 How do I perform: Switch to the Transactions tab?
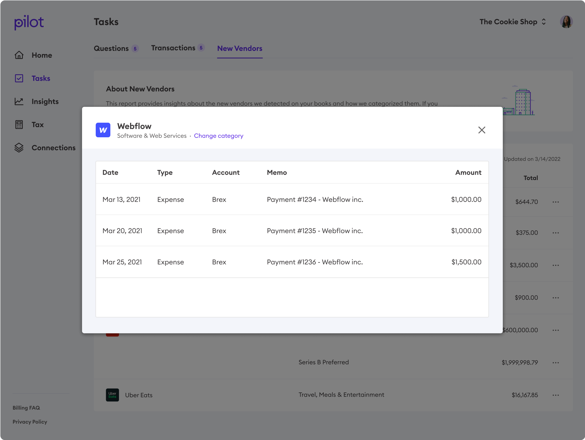coord(178,48)
